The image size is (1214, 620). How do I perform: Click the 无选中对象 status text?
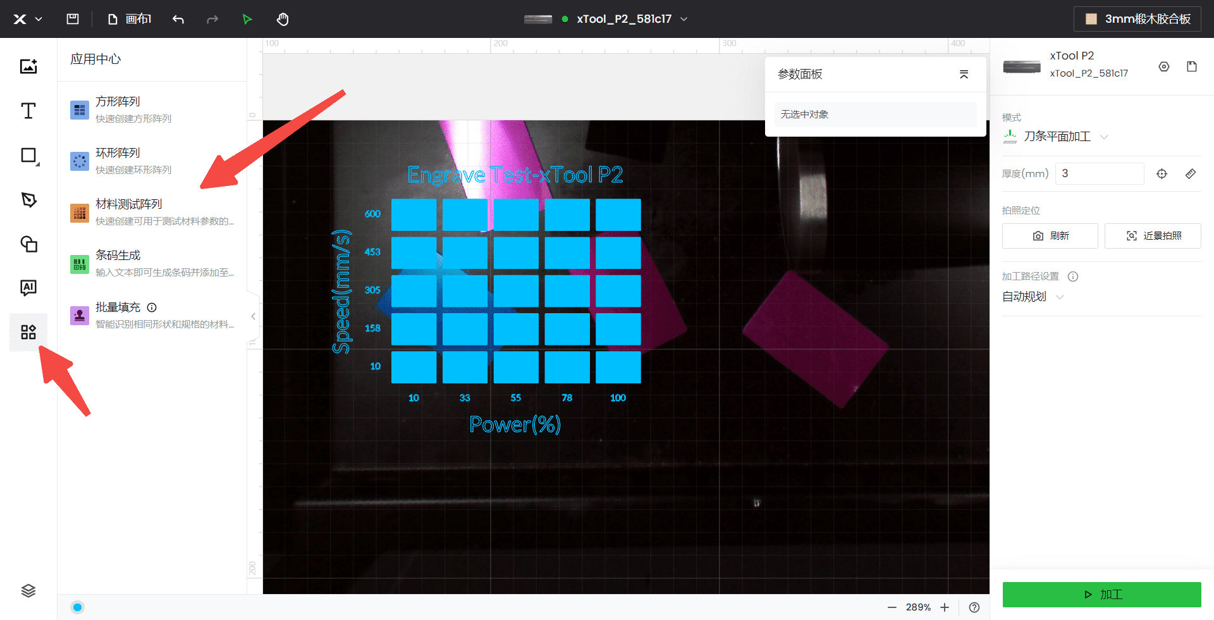tap(804, 115)
